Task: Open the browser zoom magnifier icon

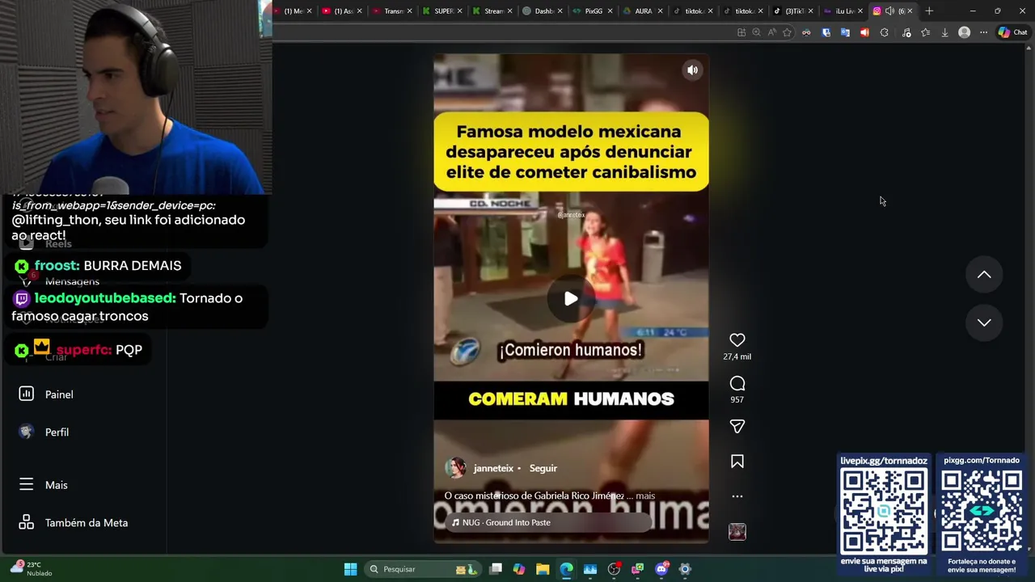Action: click(x=756, y=32)
